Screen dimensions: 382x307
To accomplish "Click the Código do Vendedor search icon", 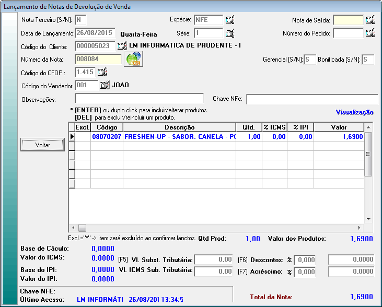I will (105, 85).
